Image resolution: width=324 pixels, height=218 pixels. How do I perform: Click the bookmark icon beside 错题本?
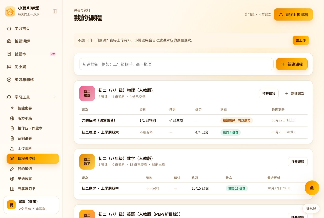click(9, 54)
